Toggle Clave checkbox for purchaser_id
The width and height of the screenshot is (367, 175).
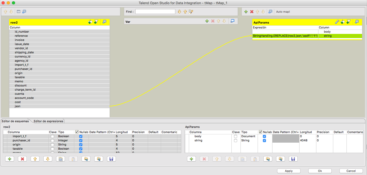(x=53, y=141)
